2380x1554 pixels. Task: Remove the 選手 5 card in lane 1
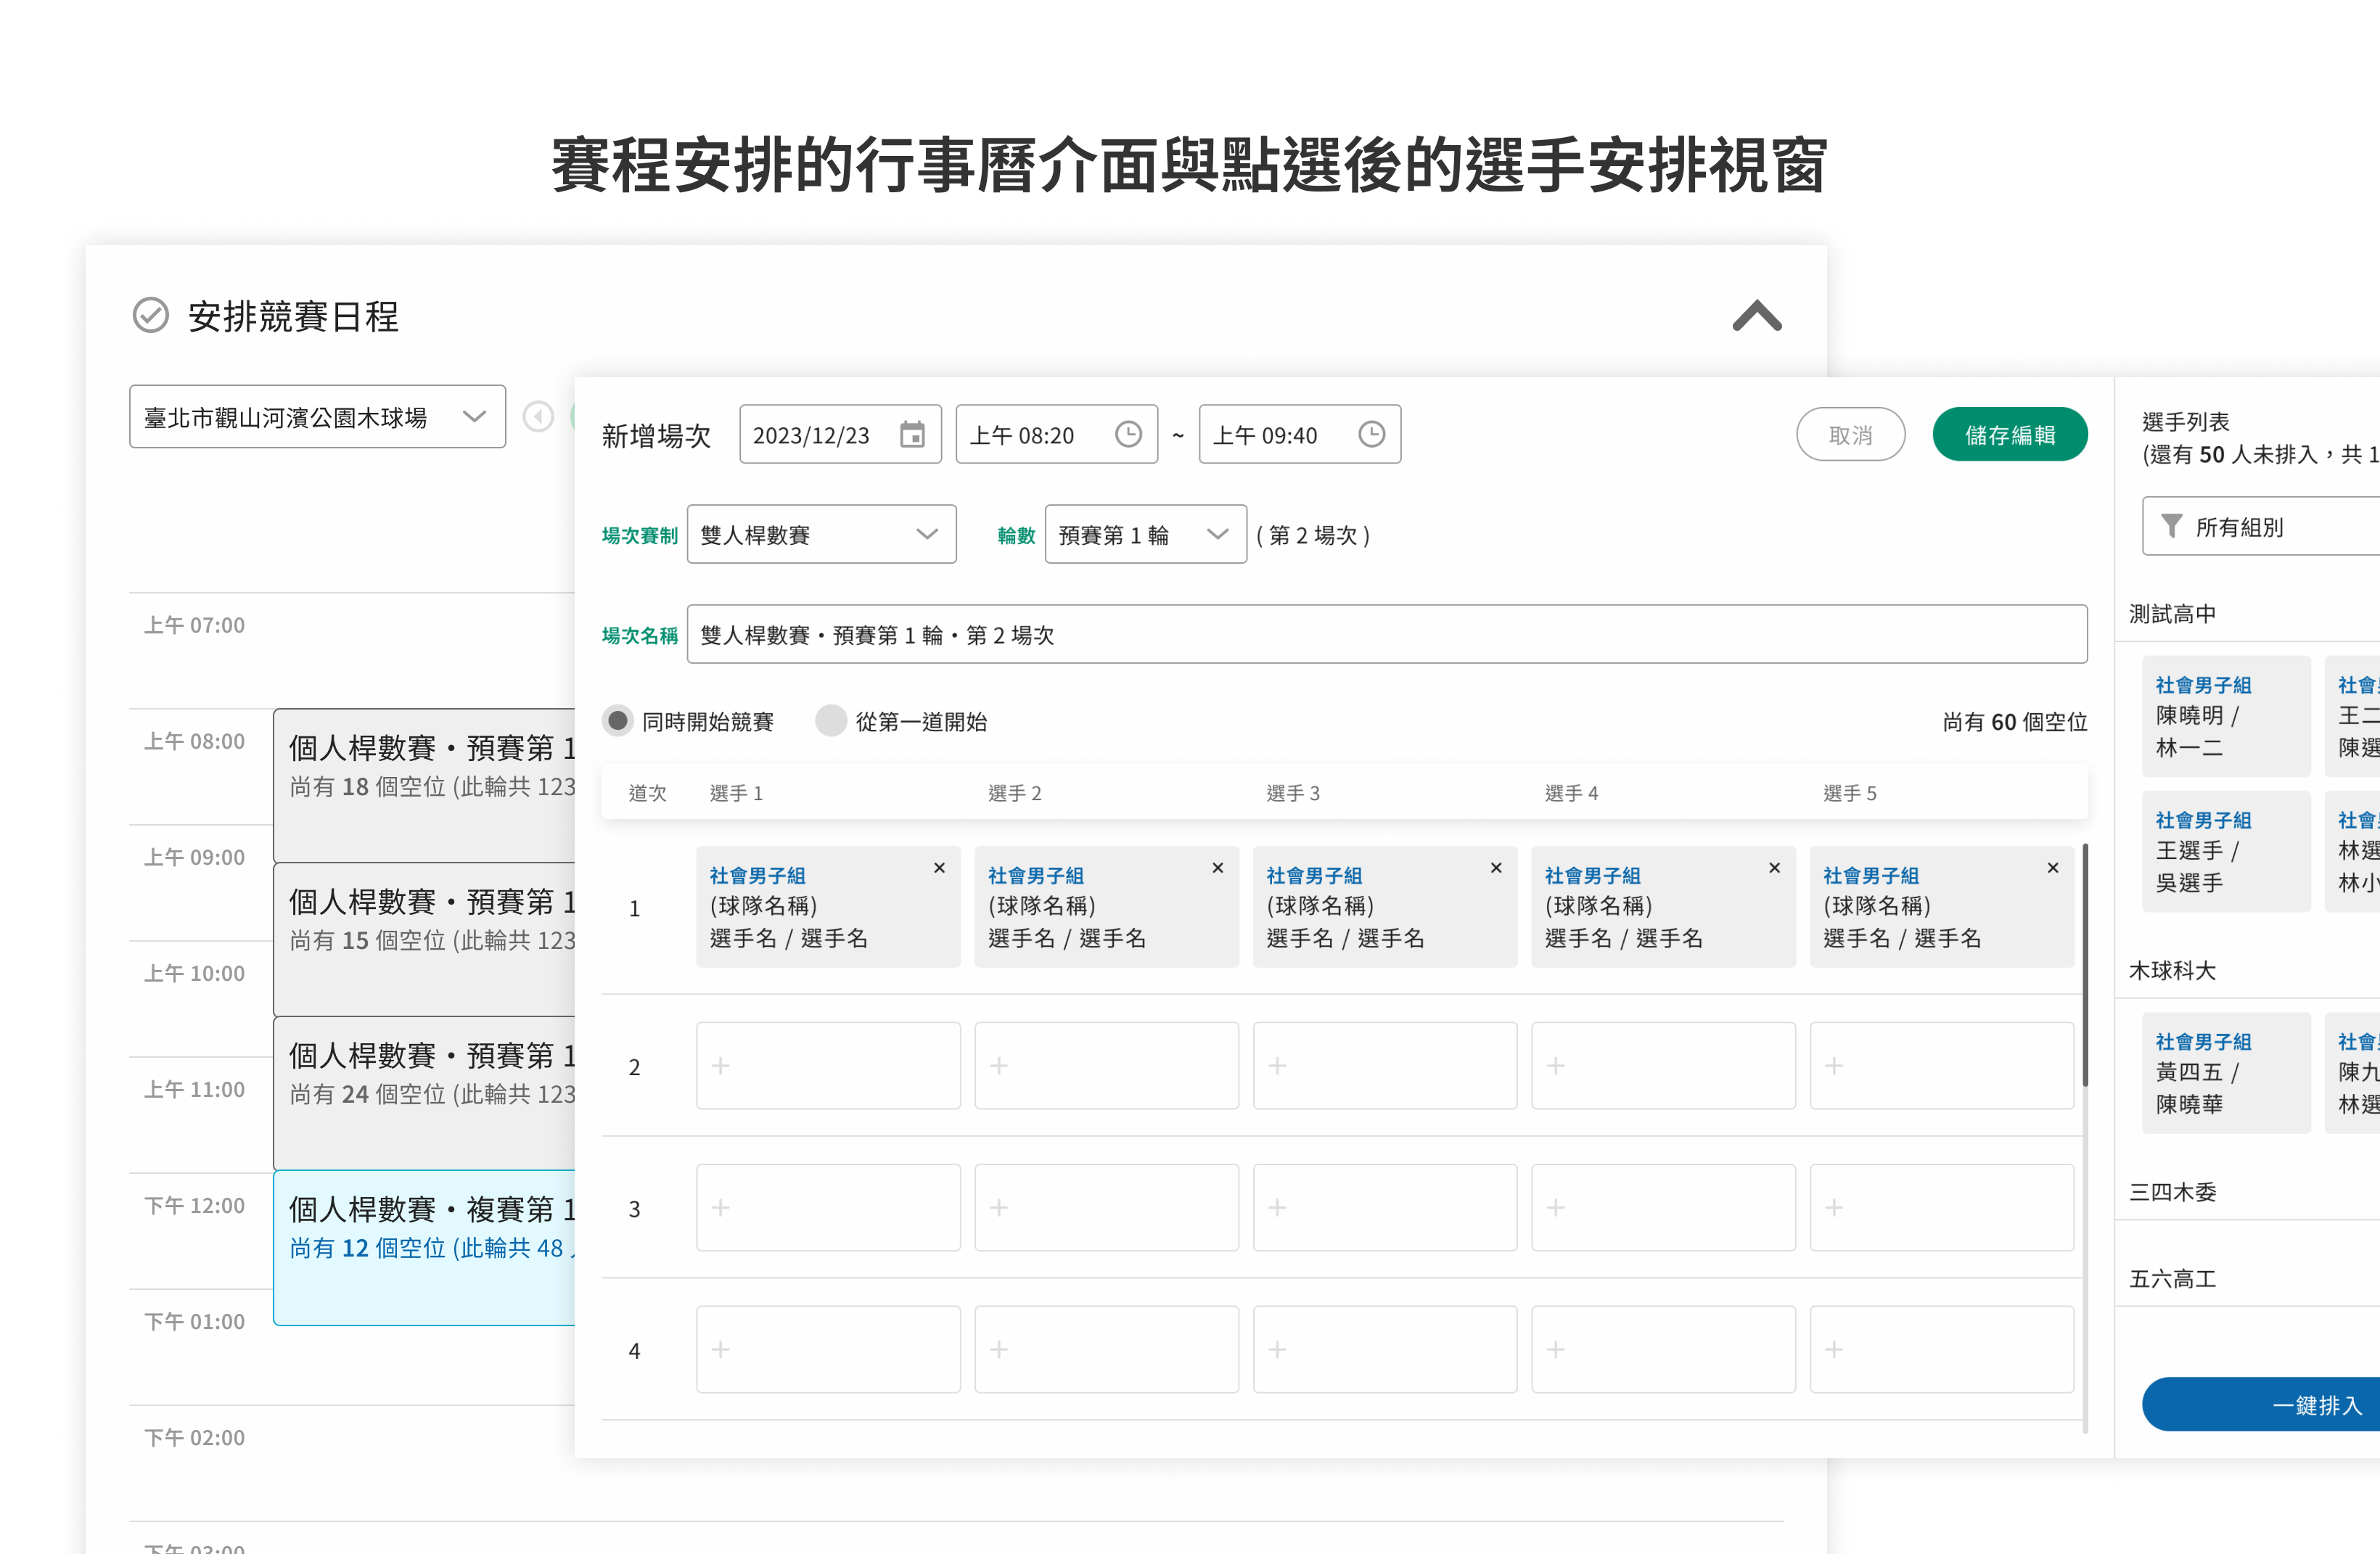(2052, 867)
